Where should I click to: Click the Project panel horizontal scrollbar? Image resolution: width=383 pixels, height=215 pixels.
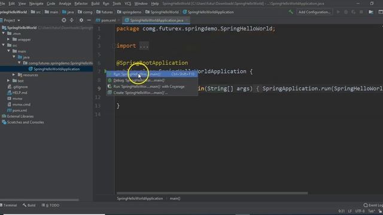click(x=39, y=199)
